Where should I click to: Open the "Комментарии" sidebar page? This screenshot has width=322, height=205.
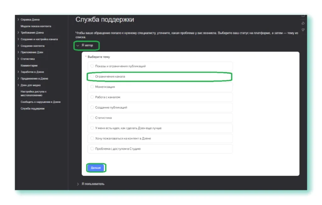tap(29, 65)
